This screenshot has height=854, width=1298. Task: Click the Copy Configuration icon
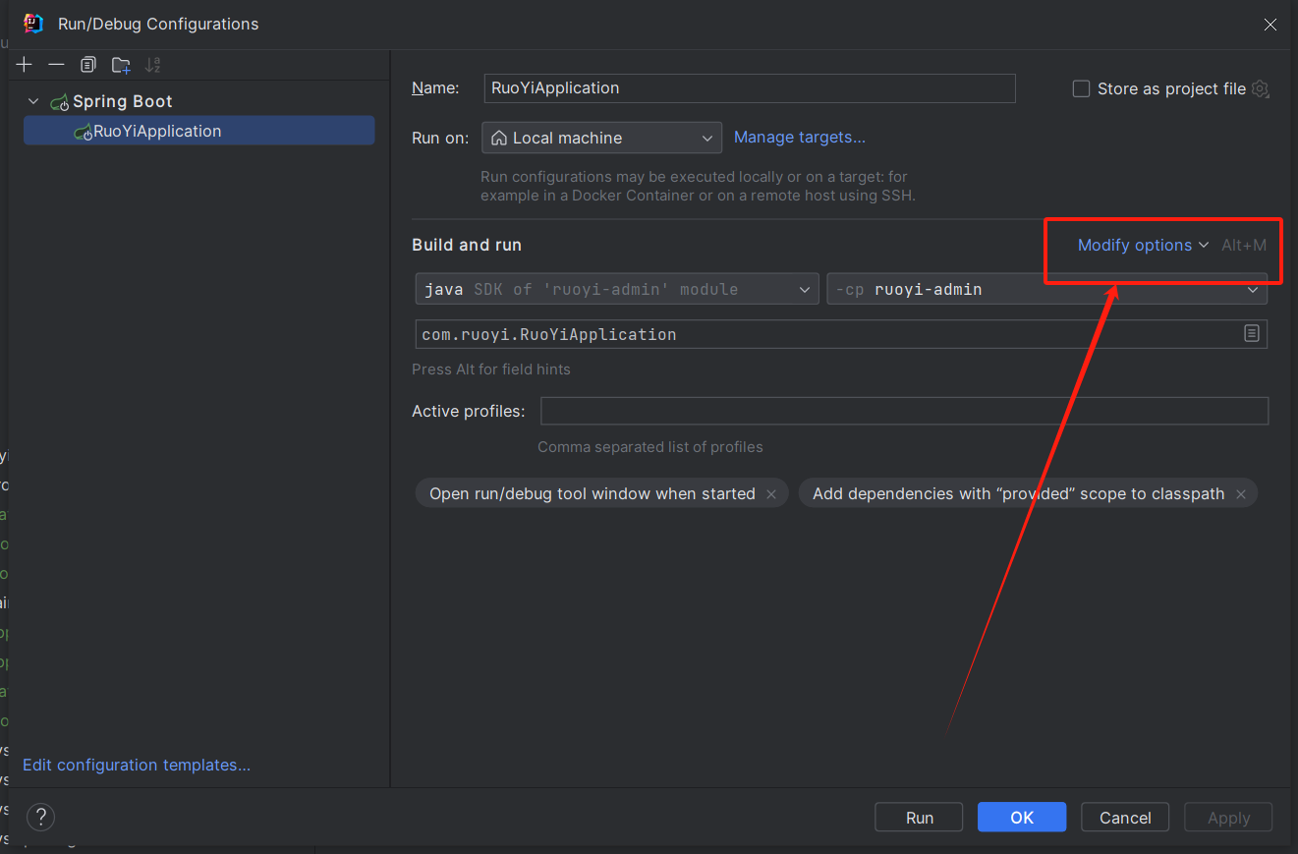88,65
